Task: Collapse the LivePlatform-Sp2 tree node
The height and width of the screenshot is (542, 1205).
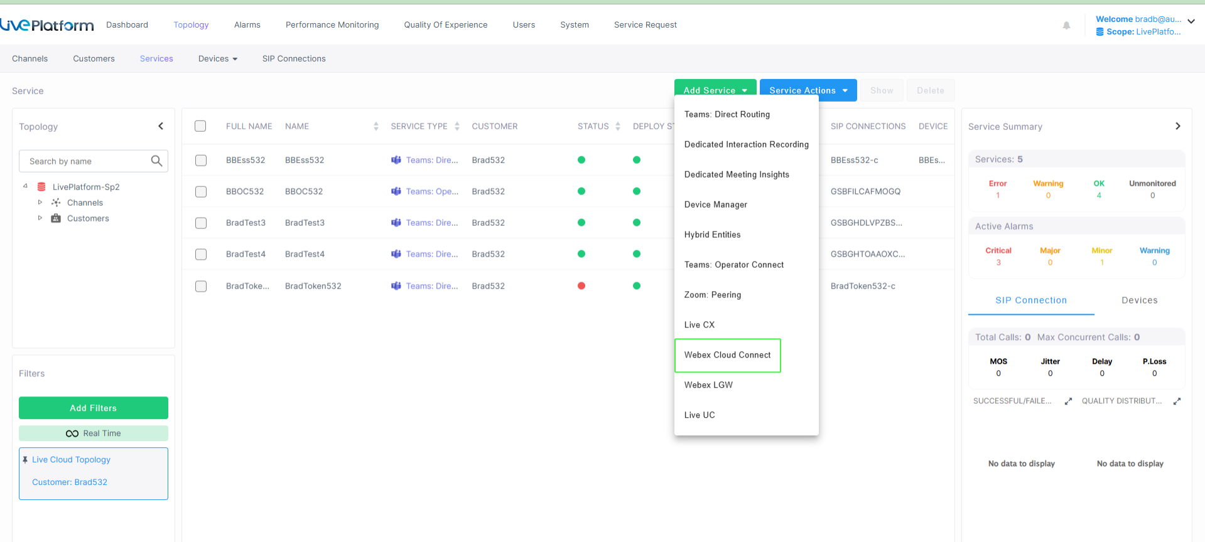Action: pos(25,186)
